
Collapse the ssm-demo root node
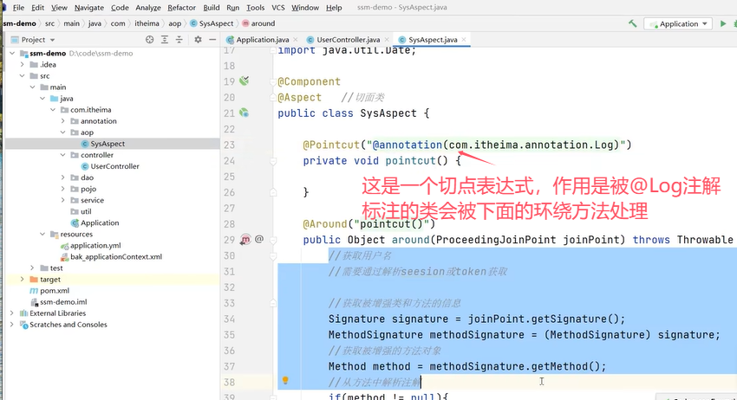12,54
